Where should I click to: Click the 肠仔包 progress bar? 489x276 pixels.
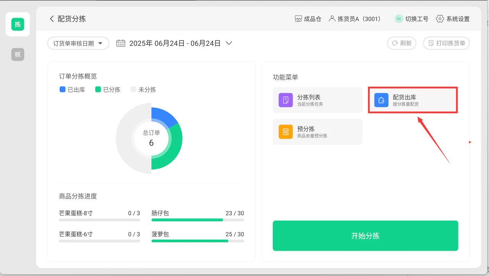click(x=198, y=220)
